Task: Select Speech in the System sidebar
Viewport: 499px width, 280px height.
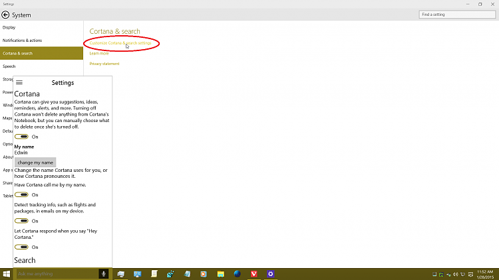Action: pos(41,66)
